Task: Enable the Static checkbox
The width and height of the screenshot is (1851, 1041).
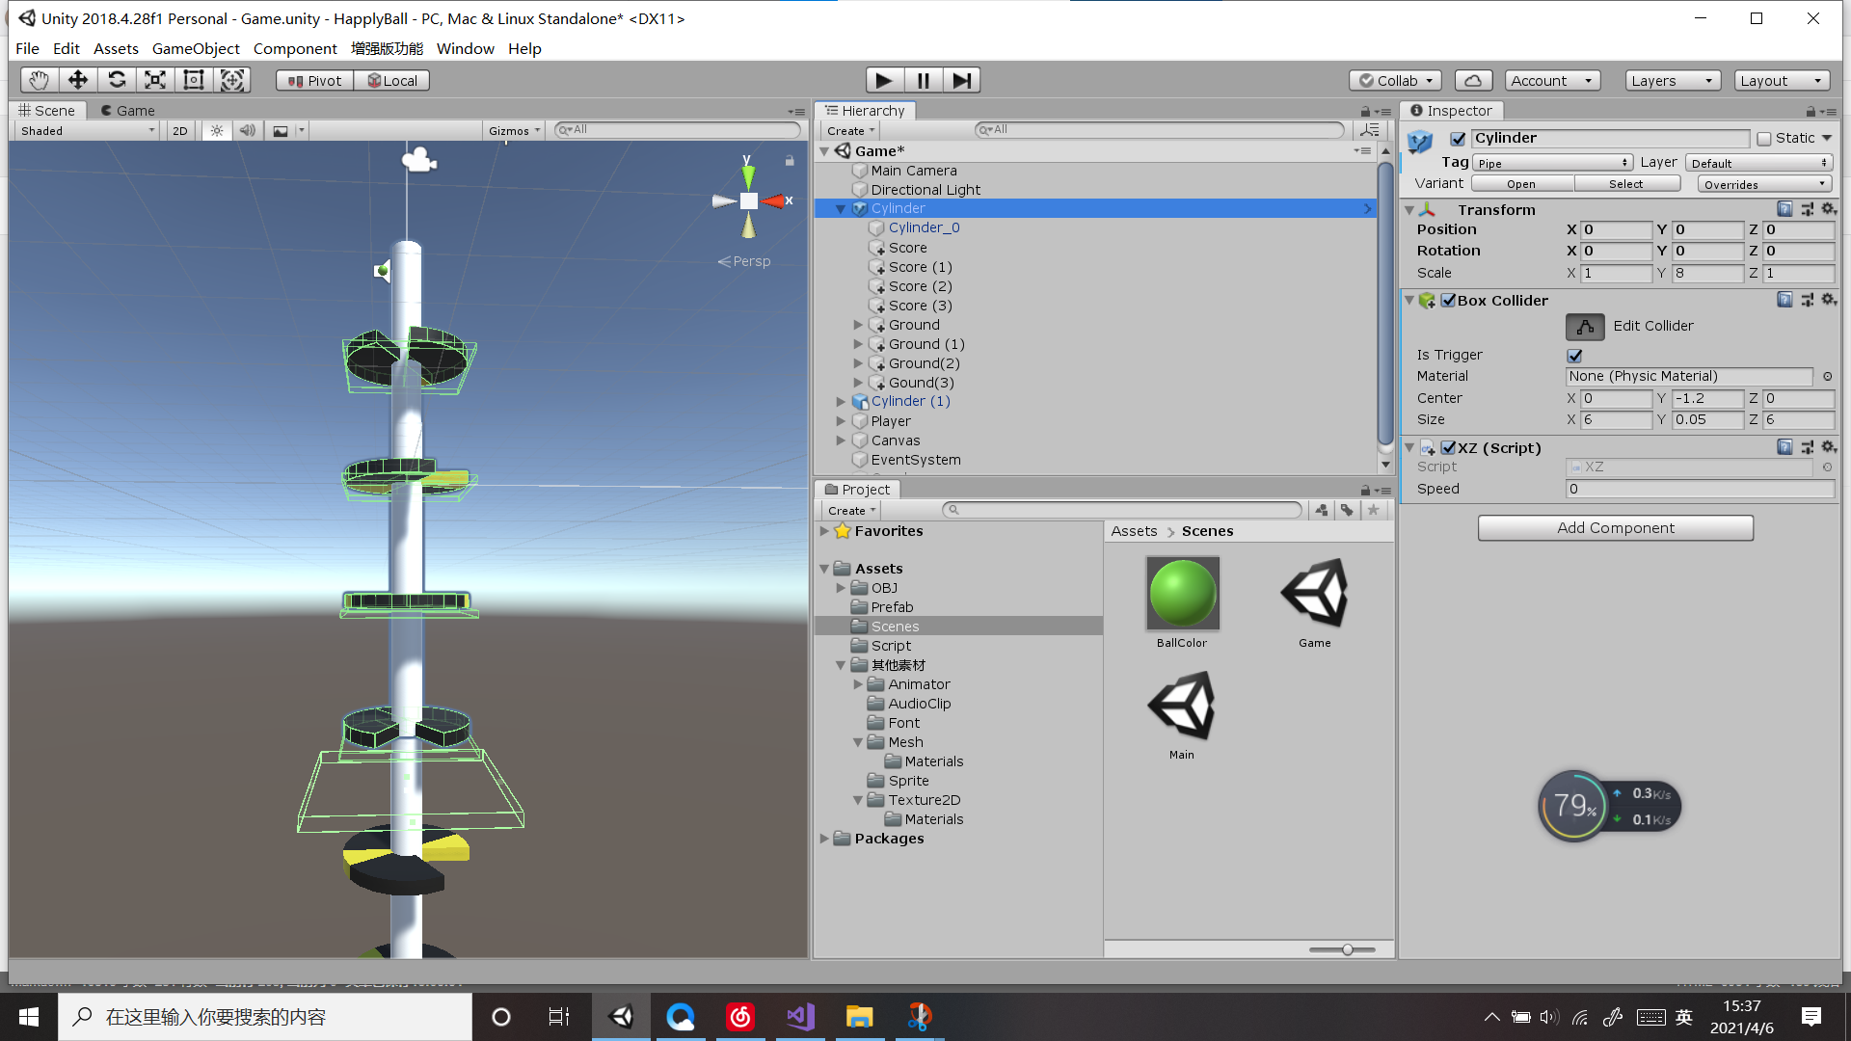Action: tap(1764, 139)
